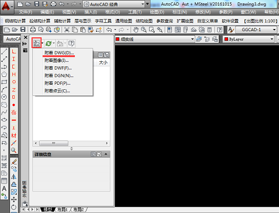Select the Polygon draw tool
279x213 pixels.
[x=4, y=74]
